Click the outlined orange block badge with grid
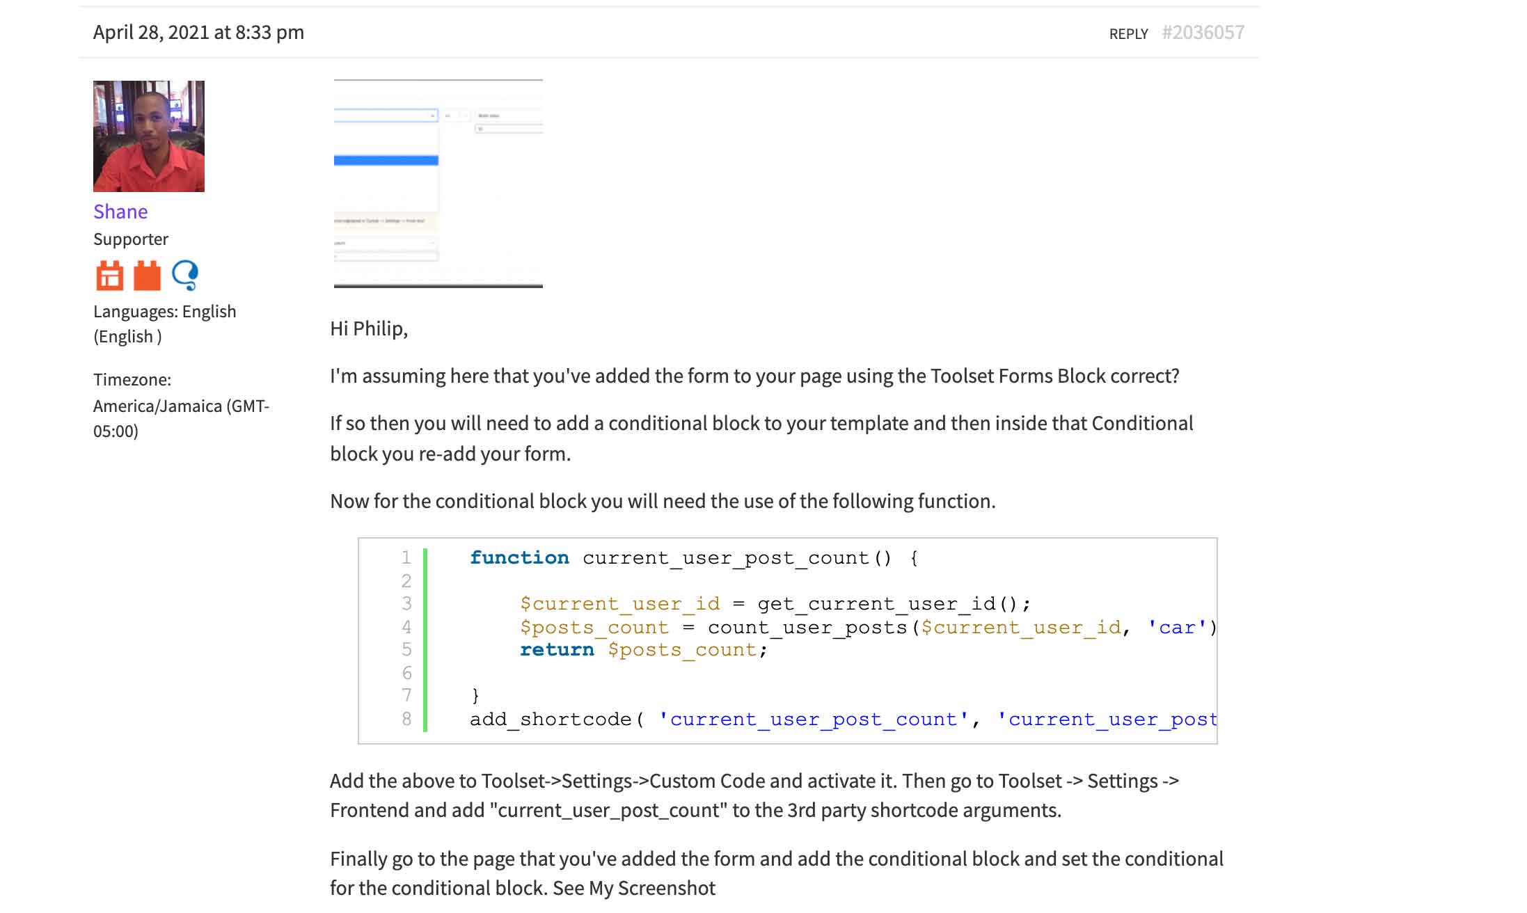 tap(109, 276)
